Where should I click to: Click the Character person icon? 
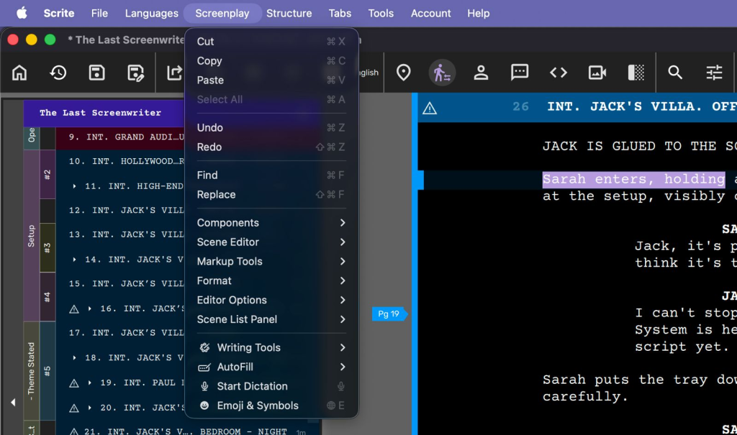481,73
